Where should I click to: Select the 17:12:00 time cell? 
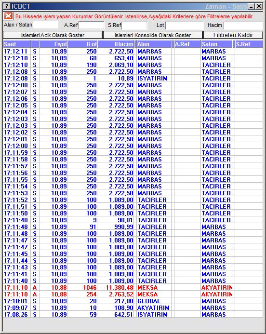point(17,146)
